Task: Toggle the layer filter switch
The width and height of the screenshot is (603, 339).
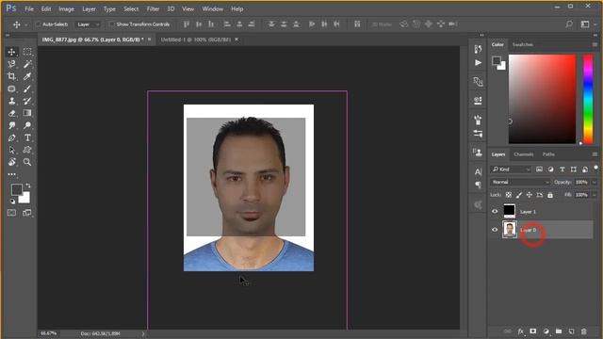Action: coord(595,168)
